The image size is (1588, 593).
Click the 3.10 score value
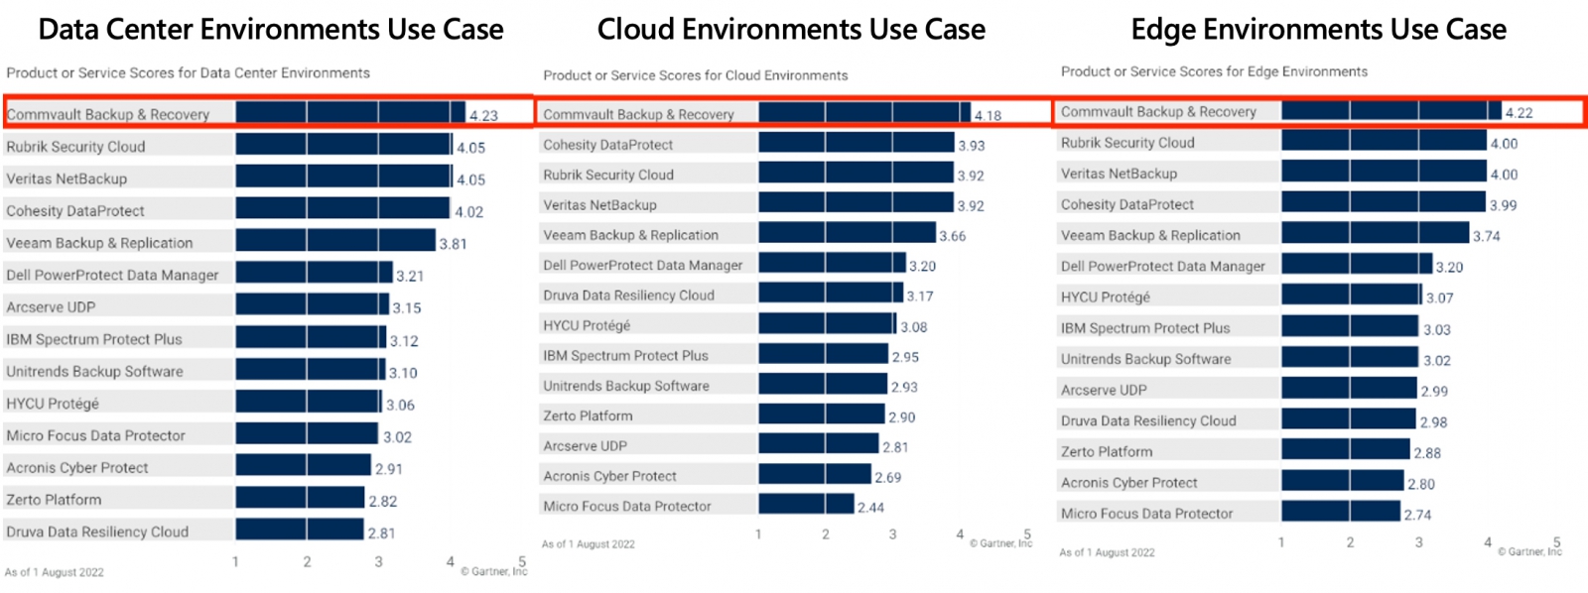(x=403, y=373)
